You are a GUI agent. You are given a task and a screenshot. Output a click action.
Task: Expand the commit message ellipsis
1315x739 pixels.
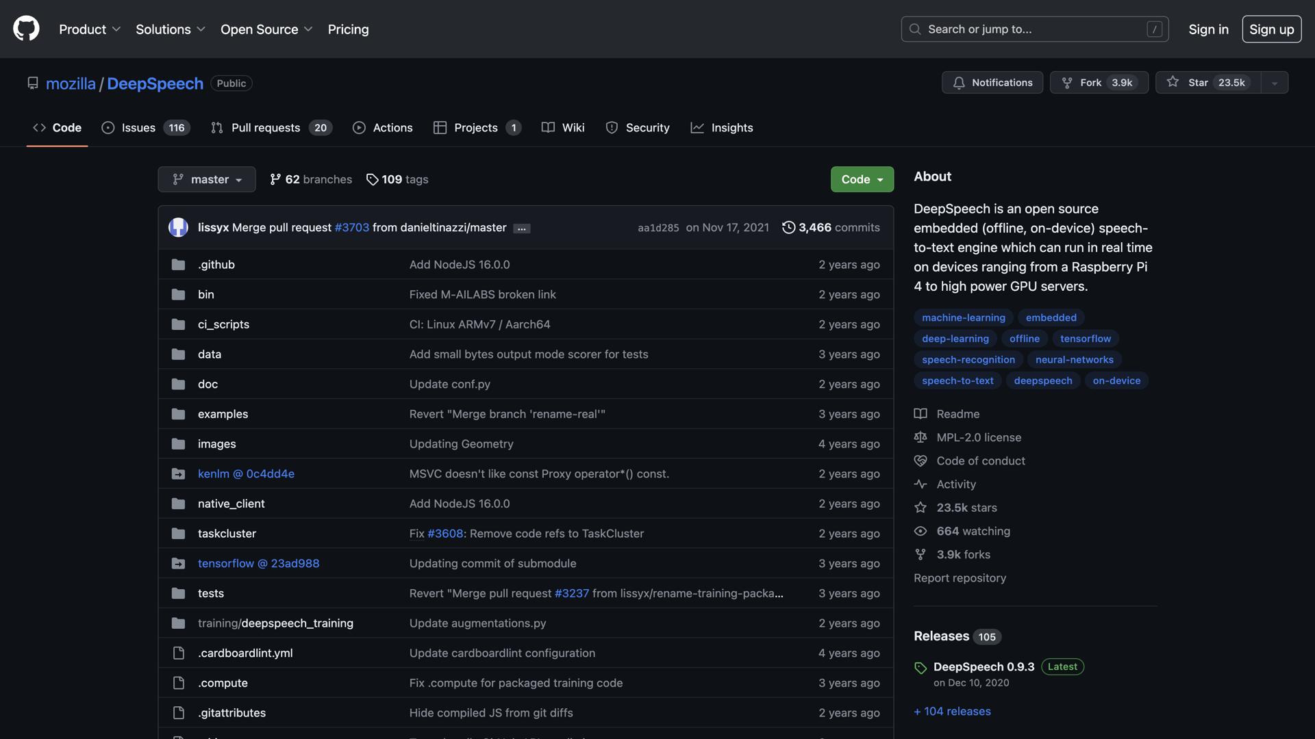(522, 229)
